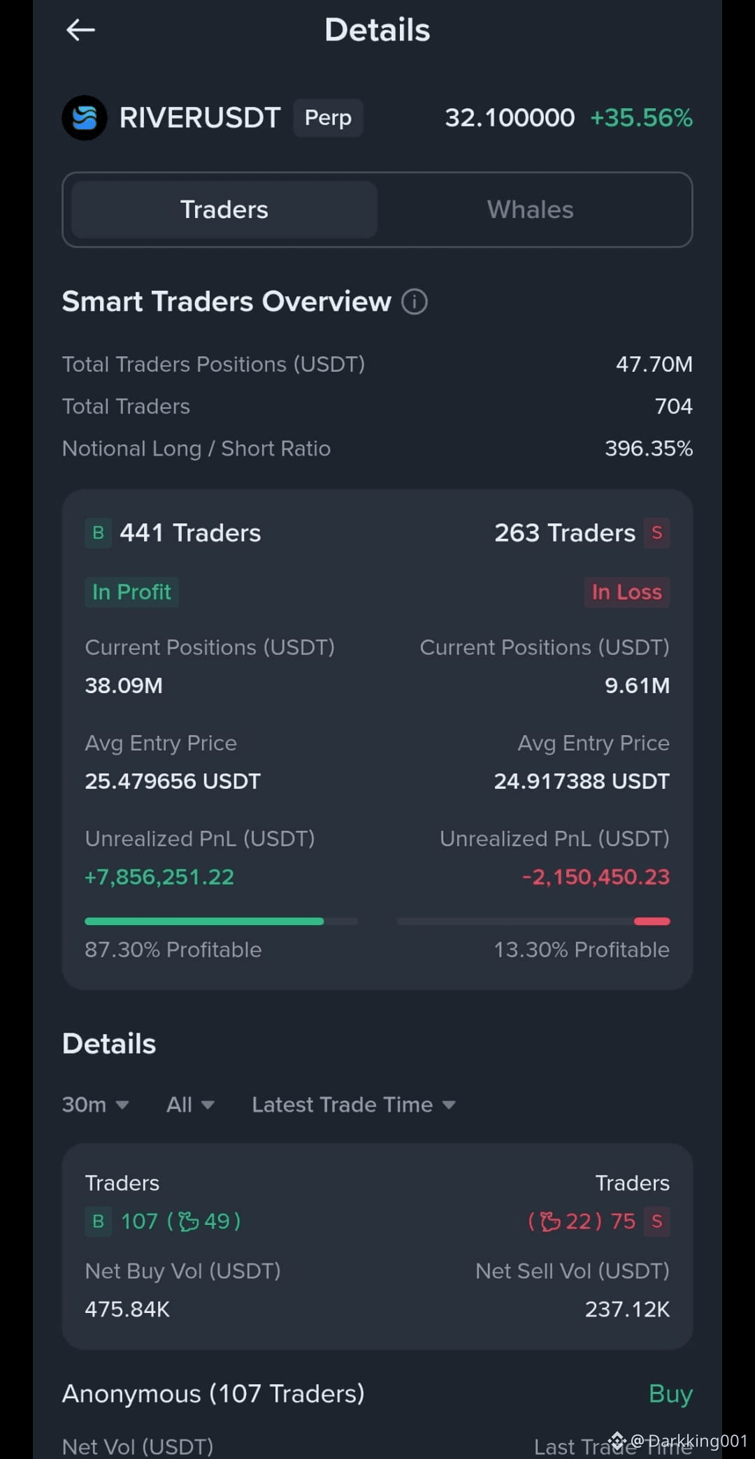This screenshot has width=755, height=1459.
Task: Tap the back arrow icon
Action: (x=80, y=30)
